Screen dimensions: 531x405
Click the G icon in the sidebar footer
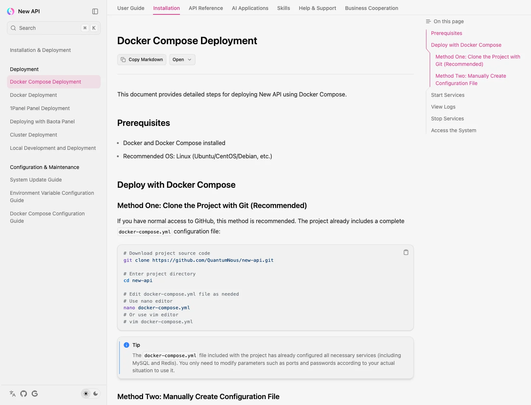[x=35, y=394]
